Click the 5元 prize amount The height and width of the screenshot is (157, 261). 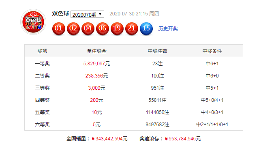coord(96,124)
